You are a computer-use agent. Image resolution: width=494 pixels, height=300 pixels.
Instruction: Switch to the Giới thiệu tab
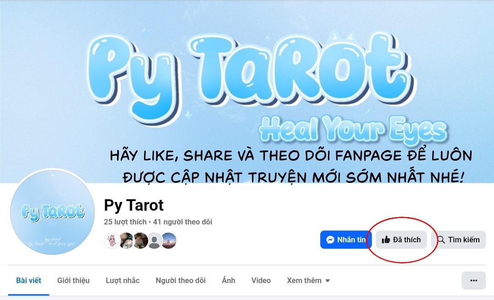[x=73, y=280]
